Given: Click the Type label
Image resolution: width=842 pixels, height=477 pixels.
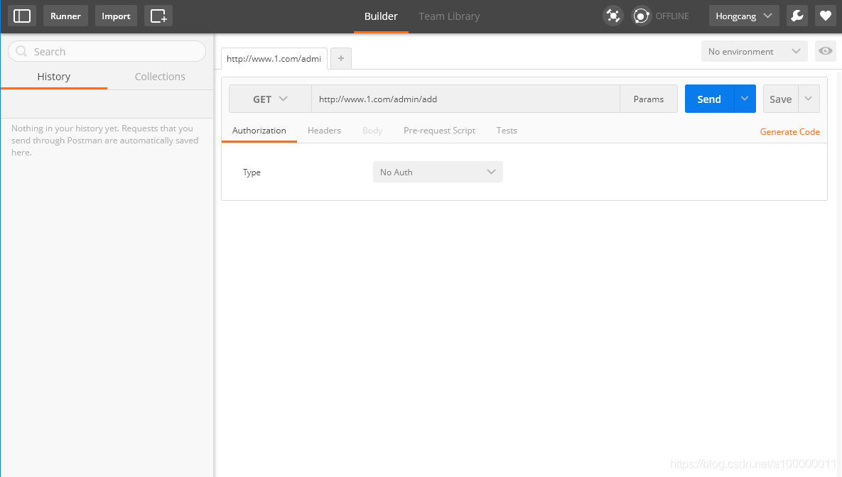Looking at the screenshot, I should tap(252, 172).
